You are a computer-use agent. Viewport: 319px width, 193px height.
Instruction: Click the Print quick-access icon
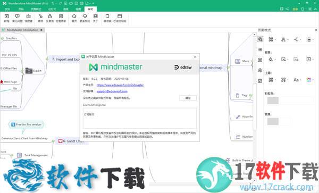[81, 4]
